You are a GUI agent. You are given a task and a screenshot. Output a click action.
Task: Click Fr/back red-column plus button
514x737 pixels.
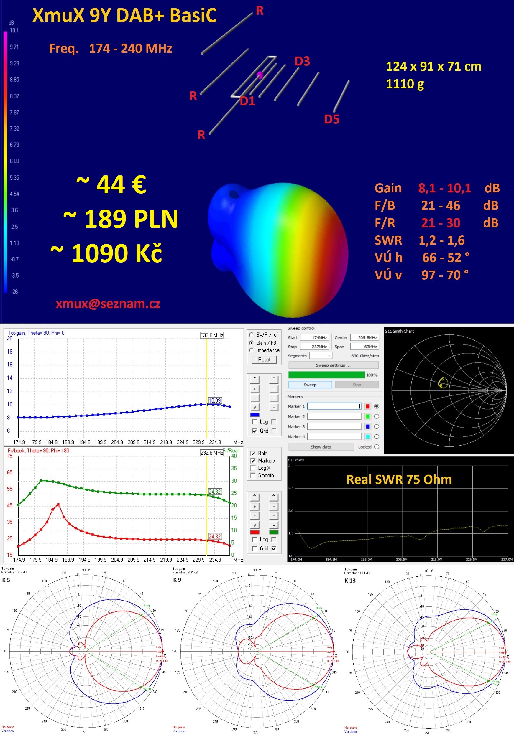pyautogui.click(x=255, y=507)
